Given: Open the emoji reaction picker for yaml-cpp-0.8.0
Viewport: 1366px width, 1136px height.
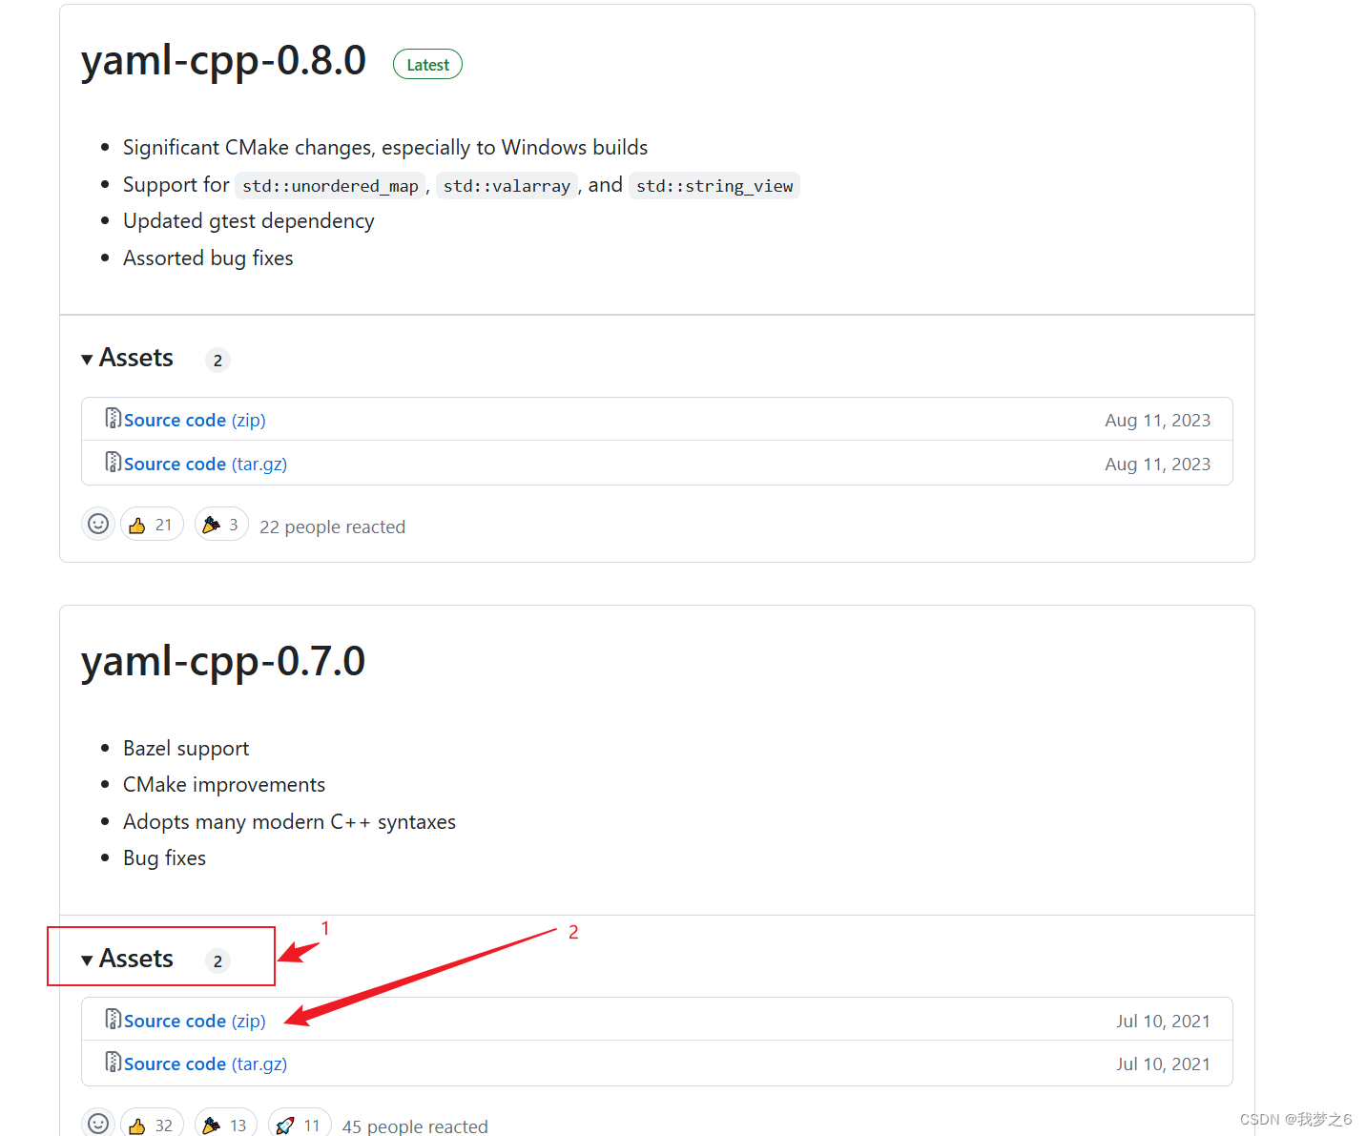Looking at the screenshot, I should 97,524.
